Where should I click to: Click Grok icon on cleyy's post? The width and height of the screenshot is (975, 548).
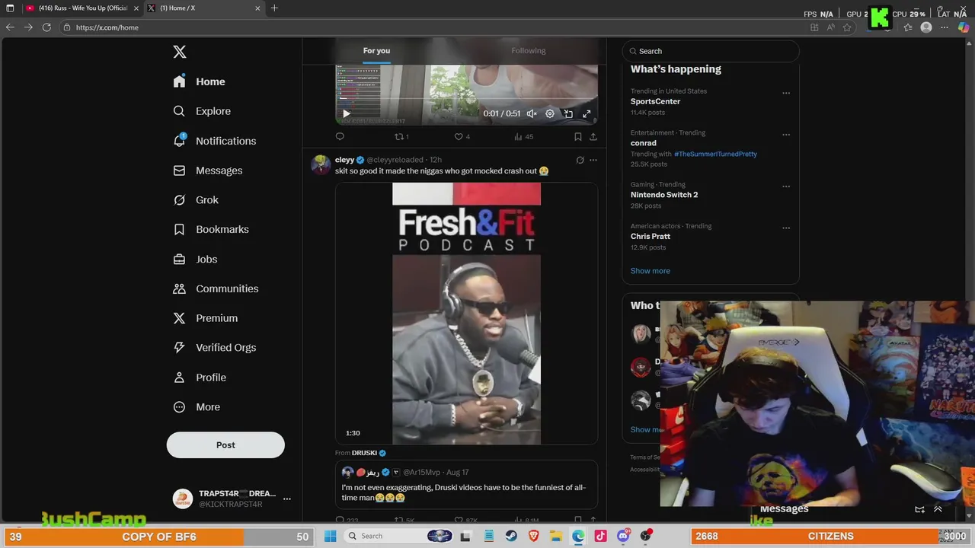coord(580,160)
